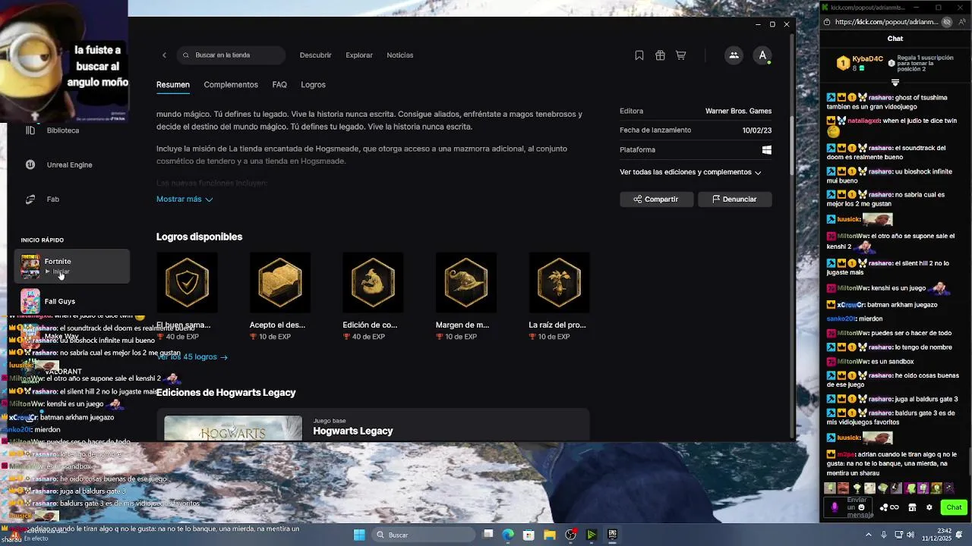Click the green Chat send button
Screen dimensions: 972x546
(954, 507)
